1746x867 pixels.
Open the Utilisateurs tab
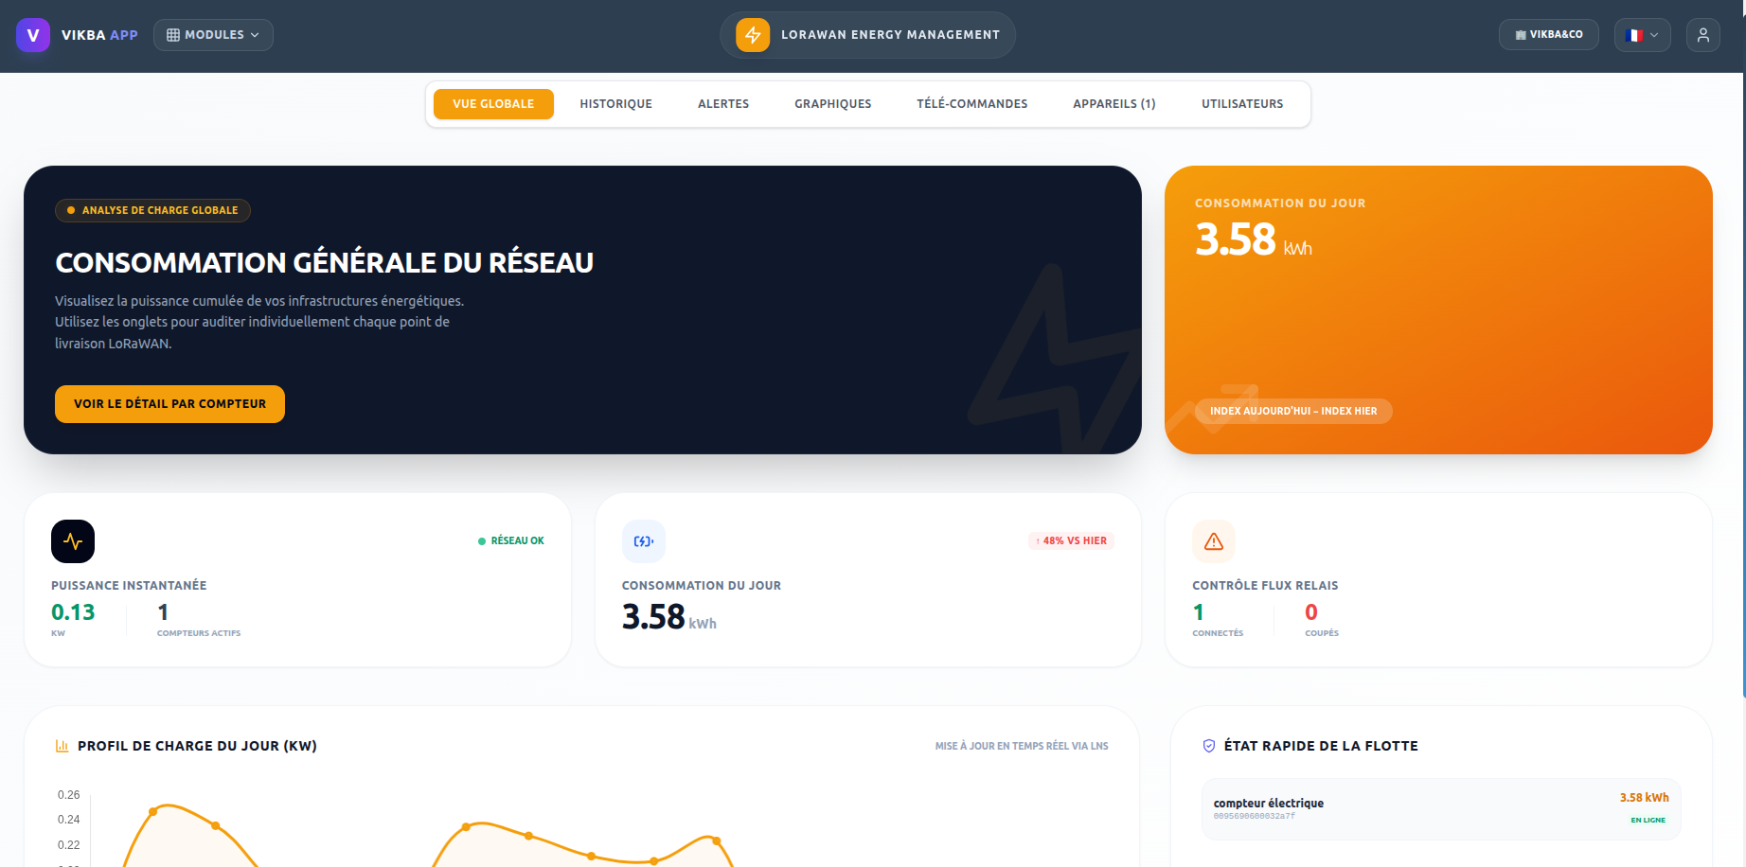[1242, 104]
